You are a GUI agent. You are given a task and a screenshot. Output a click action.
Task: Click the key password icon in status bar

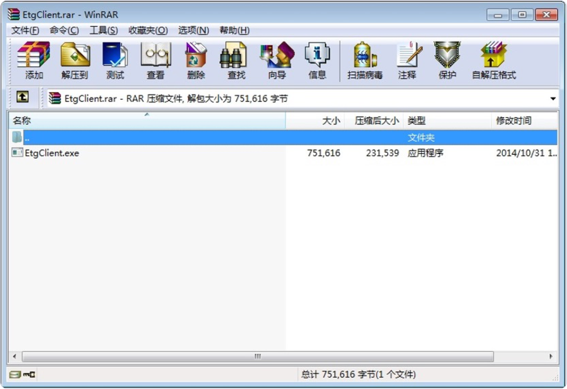[29, 374]
